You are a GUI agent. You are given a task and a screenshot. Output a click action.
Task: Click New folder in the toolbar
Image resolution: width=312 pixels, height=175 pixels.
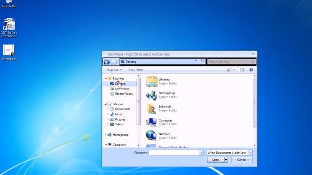pos(136,70)
